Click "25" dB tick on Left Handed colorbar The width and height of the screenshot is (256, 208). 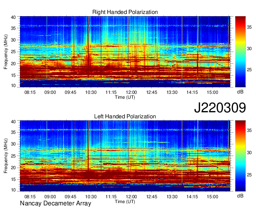click(x=249, y=175)
